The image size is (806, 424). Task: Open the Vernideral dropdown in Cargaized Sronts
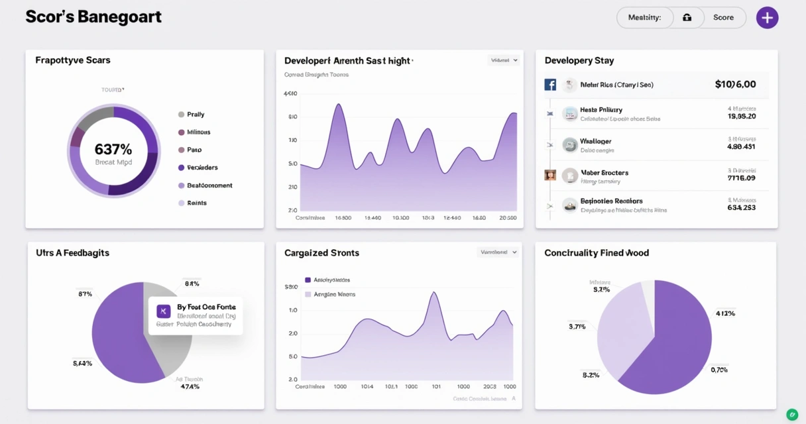click(x=498, y=252)
